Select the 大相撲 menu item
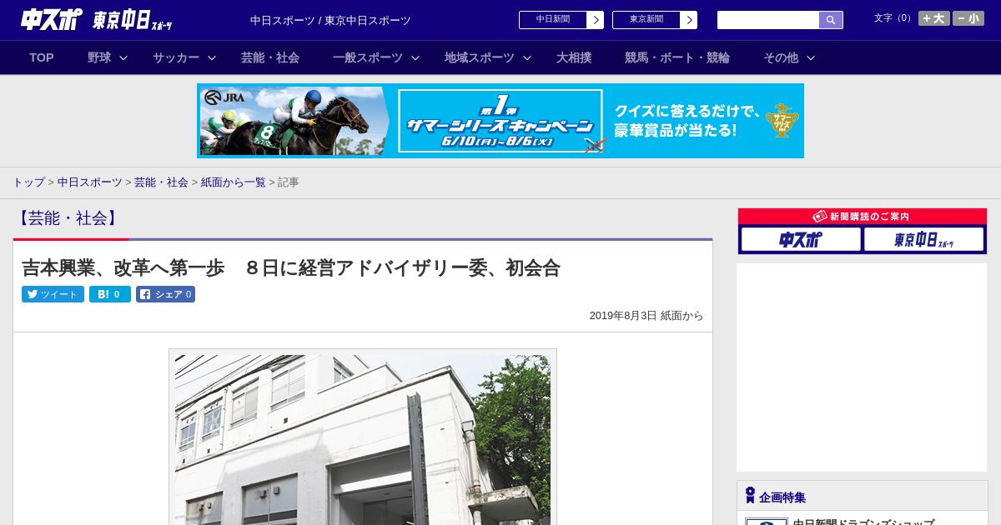This screenshot has width=1001, height=525. coord(574,57)
